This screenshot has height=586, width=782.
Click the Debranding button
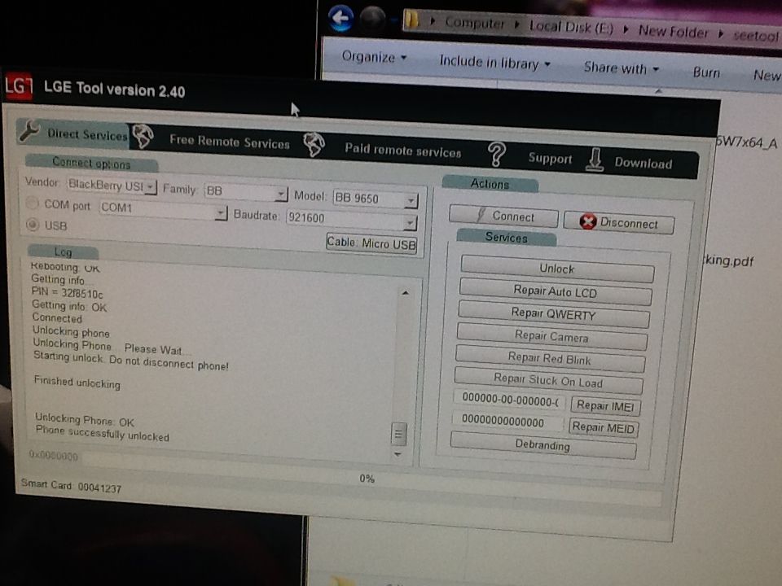point(543,444)
